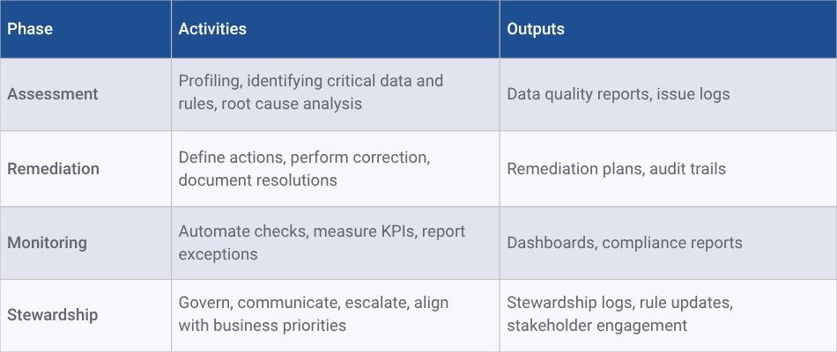
Task: Click the Stewardship phase cell
Action: click(53, 315)
